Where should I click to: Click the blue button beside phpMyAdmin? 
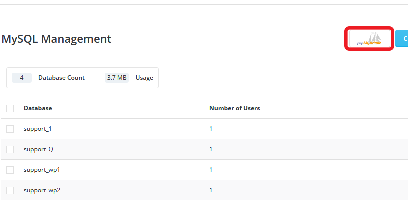(x=402, y=38)
